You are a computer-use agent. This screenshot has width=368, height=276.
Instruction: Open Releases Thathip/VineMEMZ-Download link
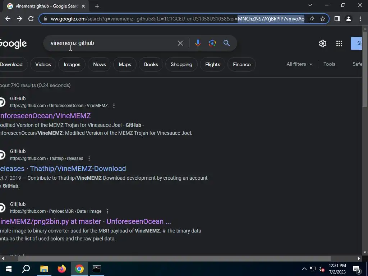pyautogui.click(x=63, y=169)
